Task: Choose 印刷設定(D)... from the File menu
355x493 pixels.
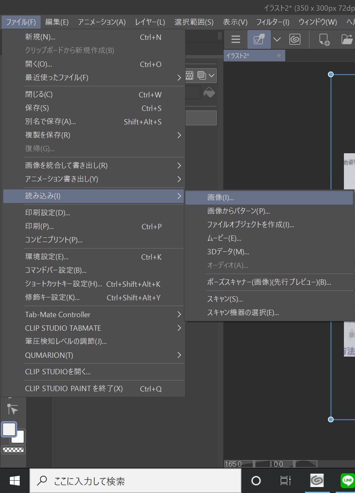Action: coord(94,213)
